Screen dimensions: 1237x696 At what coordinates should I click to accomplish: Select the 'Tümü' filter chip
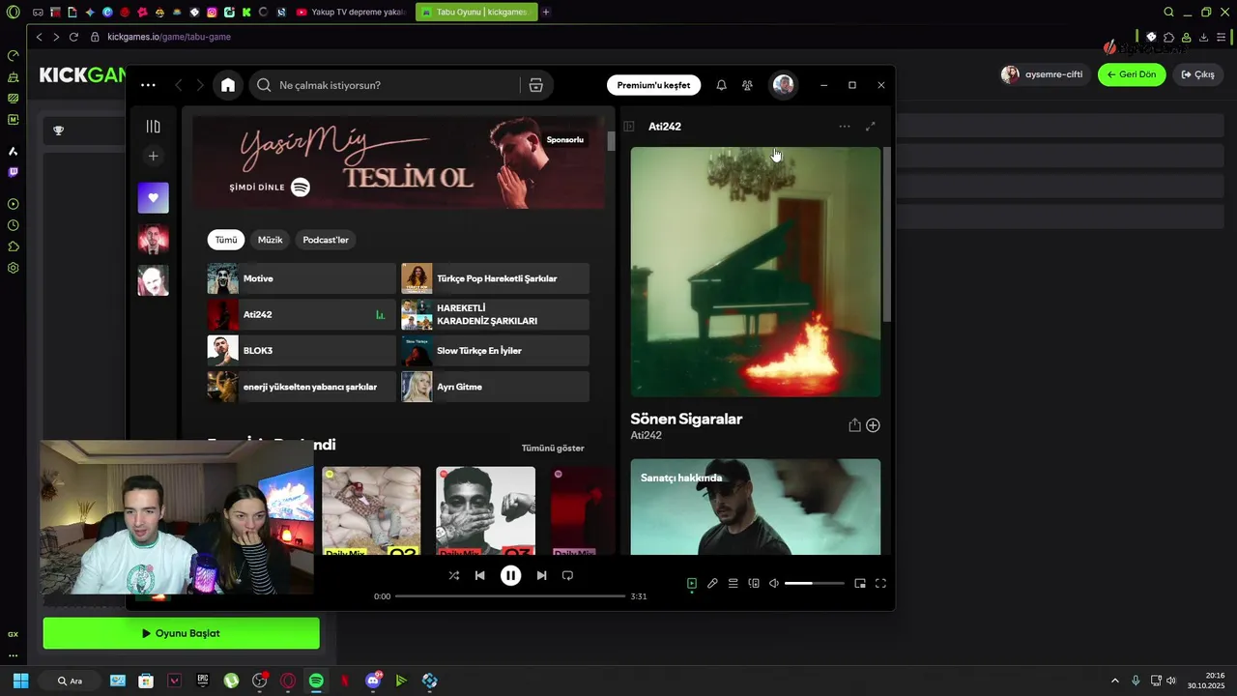click(x=225, y=240)
